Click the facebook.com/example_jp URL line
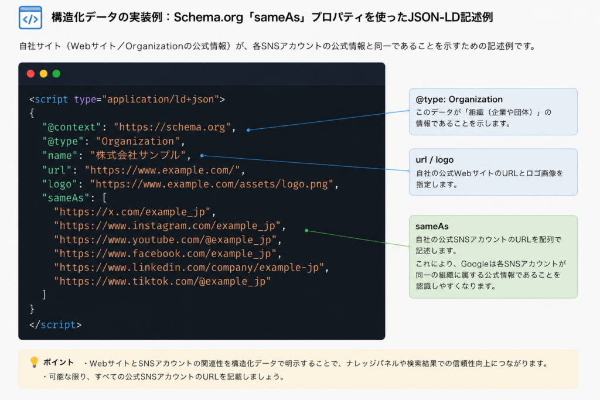 [168, 254]
